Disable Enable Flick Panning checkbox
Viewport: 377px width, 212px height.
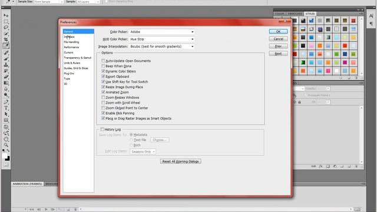(x=103, y=113)
